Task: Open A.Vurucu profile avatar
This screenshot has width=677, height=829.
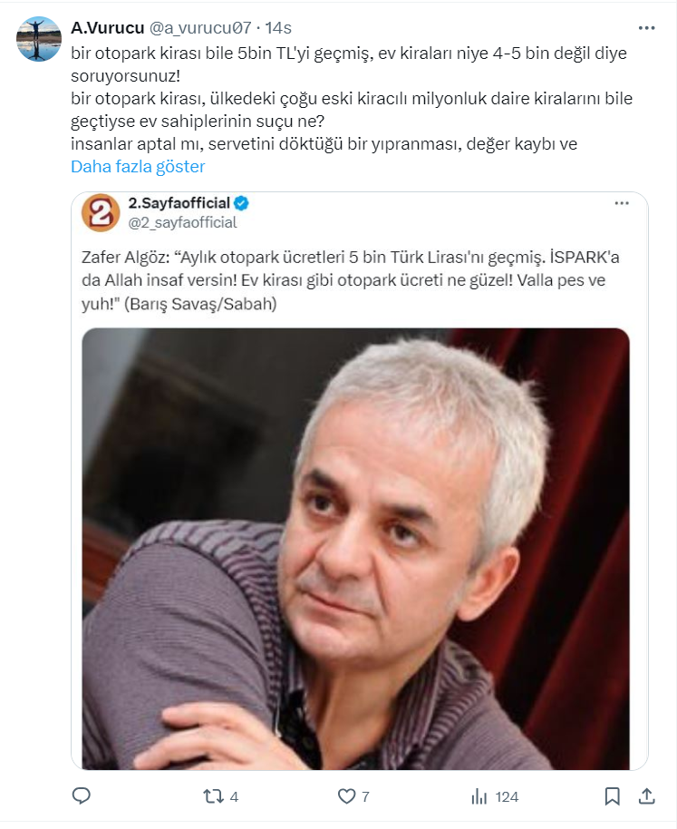Action: pos(39,39)
